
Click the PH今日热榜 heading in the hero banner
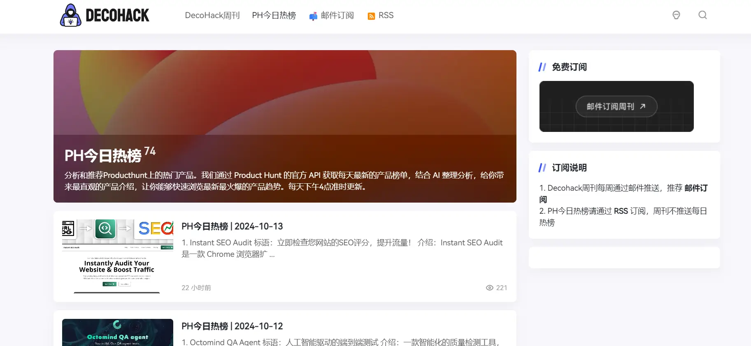(103, 156)
